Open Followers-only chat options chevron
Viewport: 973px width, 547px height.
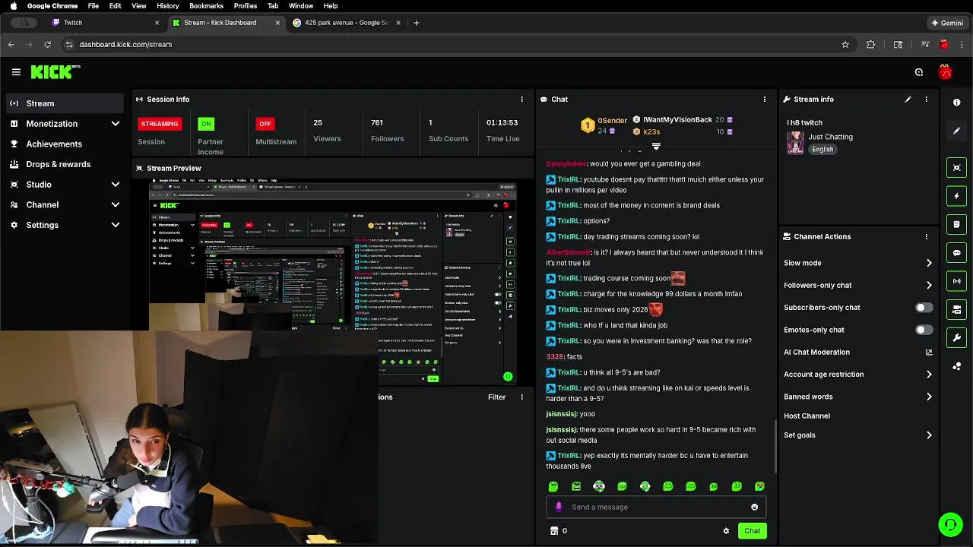click(929, 285)
